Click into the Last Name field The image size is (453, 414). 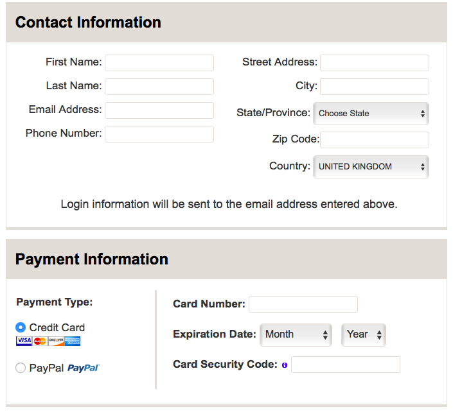[x=159, y=87]
